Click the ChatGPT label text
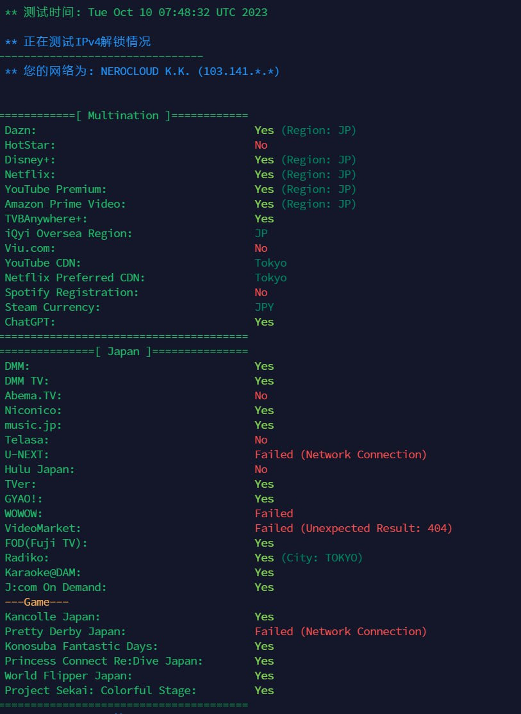Image resolution: width=521 pixels, height=714 pixels. [x=29, y=322]
